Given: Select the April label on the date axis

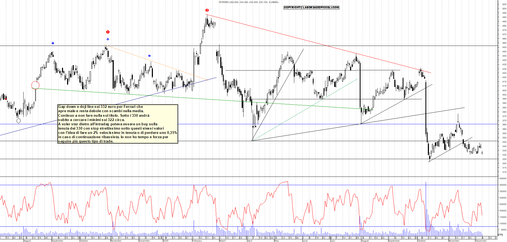Looking at the screenshot, I should [x=250, y=241].
